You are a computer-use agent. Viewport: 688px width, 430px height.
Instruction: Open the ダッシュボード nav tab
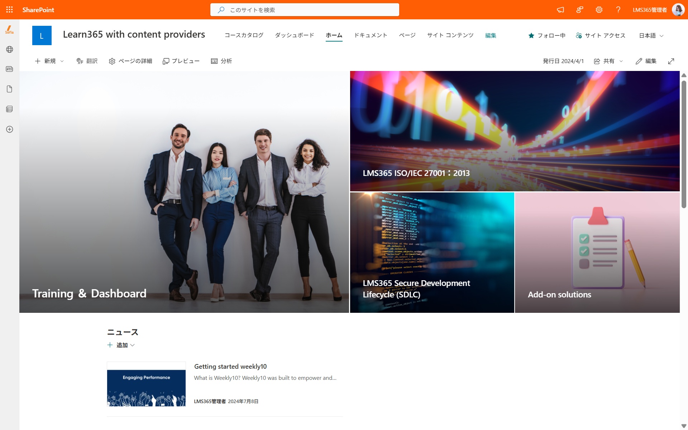(x=295, y=35)
